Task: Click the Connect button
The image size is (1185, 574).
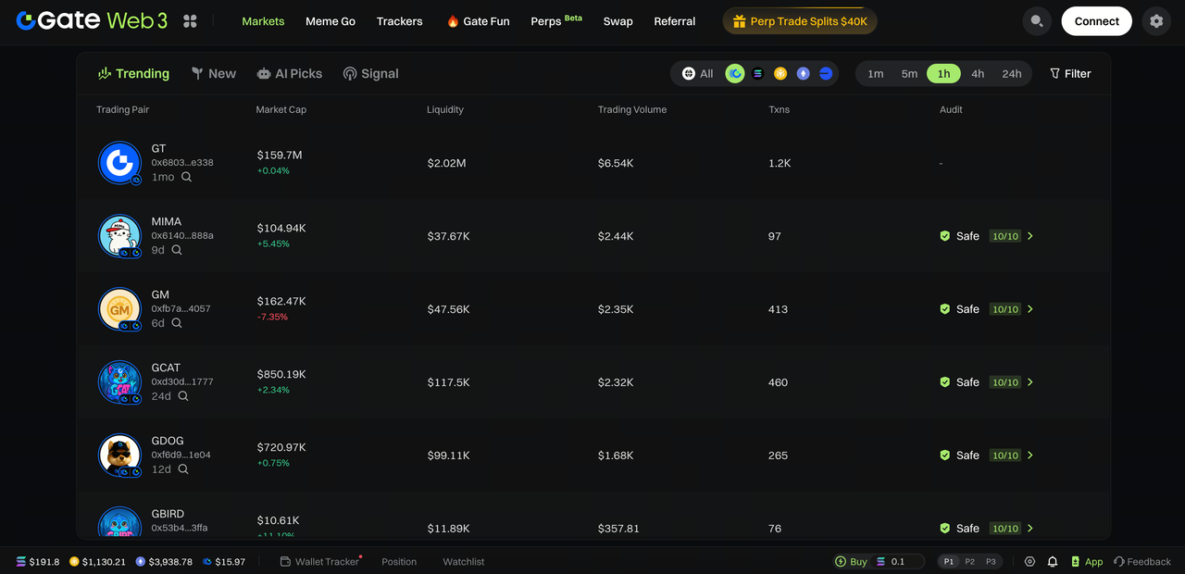Action: 1096,21
